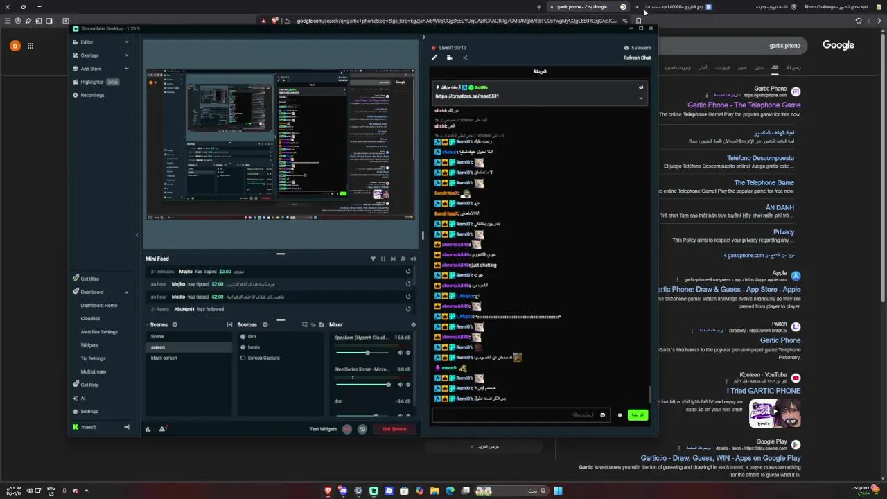Open the performance stats bar chart icon
The width and height of the screenshot is (887, 499).
[148, 429]
